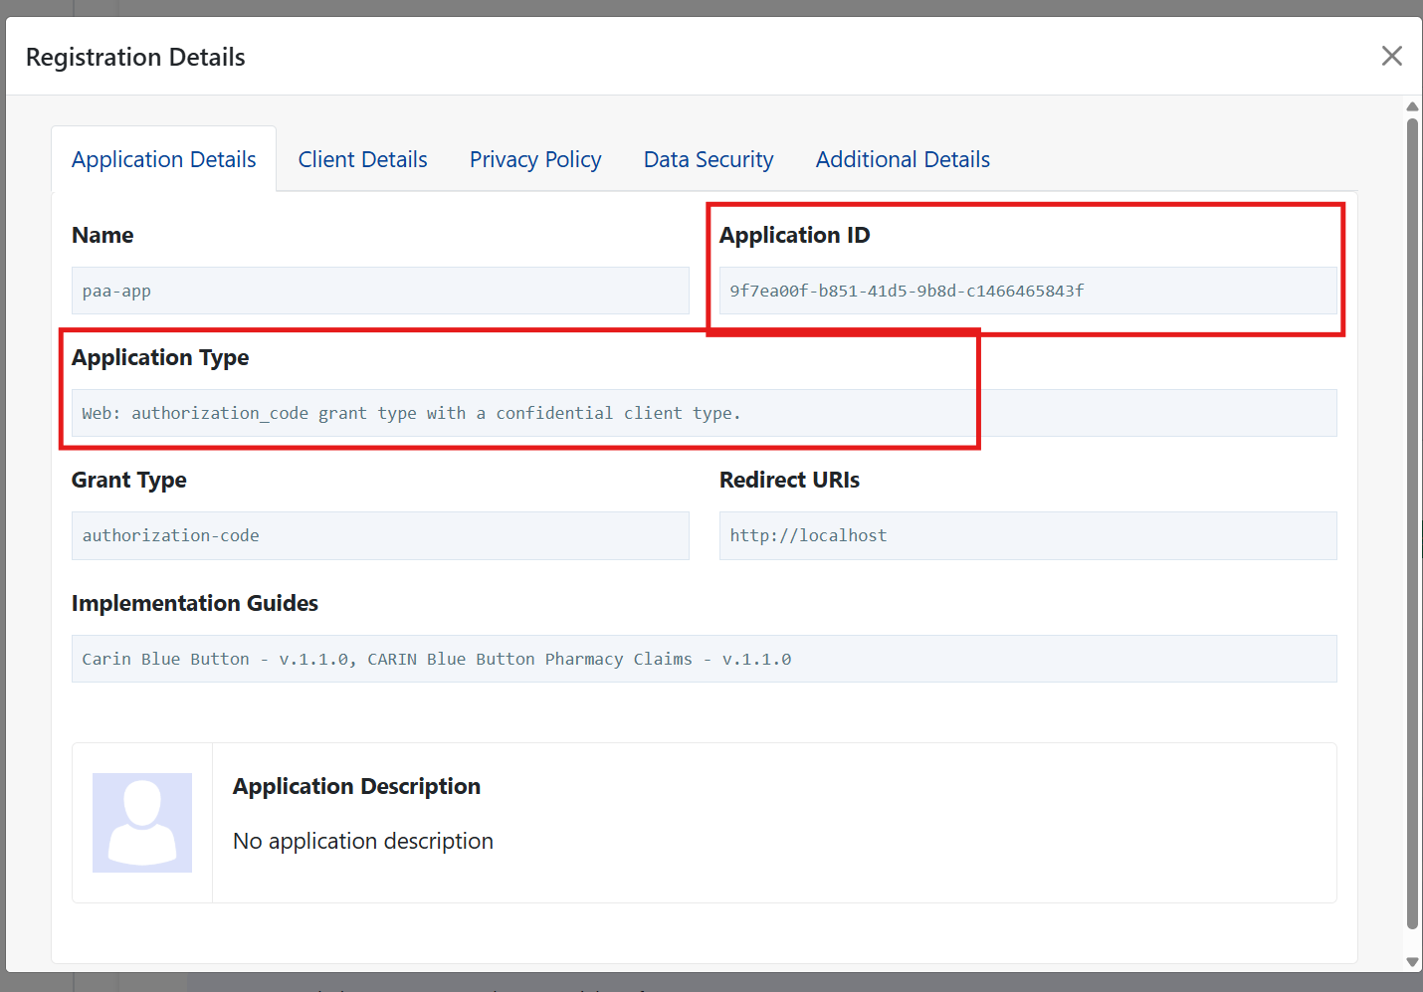This screenshot has height=992, width=1423.
Task: Click the scrollbar down arrow in dialog
Action: pos(1412,962)
